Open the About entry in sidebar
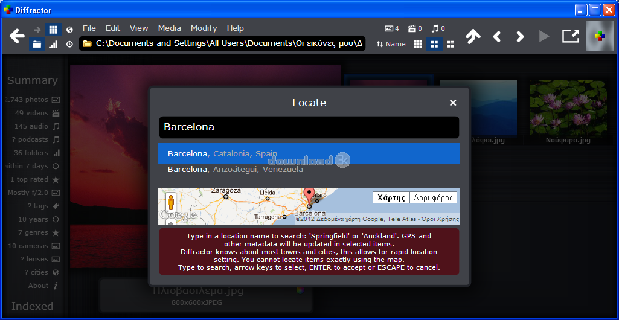 pyautogui.click(x=43, y=286)
